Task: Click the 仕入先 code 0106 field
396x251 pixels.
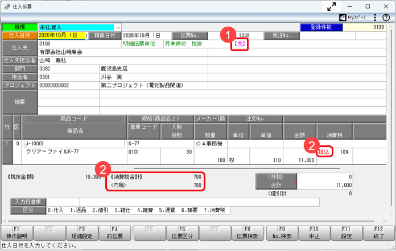Action: click(80, 44)
